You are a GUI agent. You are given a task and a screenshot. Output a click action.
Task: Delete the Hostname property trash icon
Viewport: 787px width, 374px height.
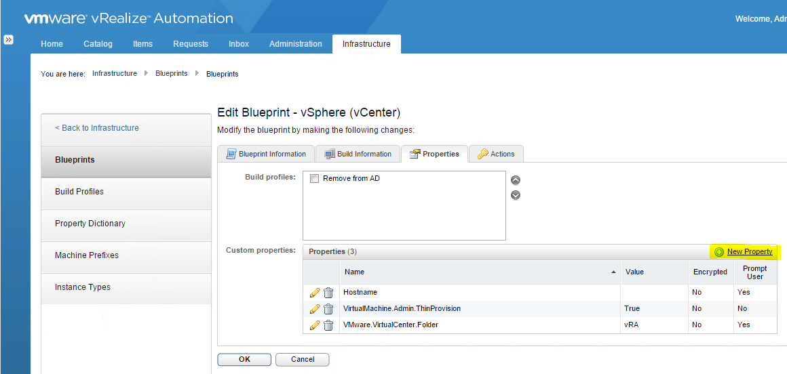tap(328, 292)
